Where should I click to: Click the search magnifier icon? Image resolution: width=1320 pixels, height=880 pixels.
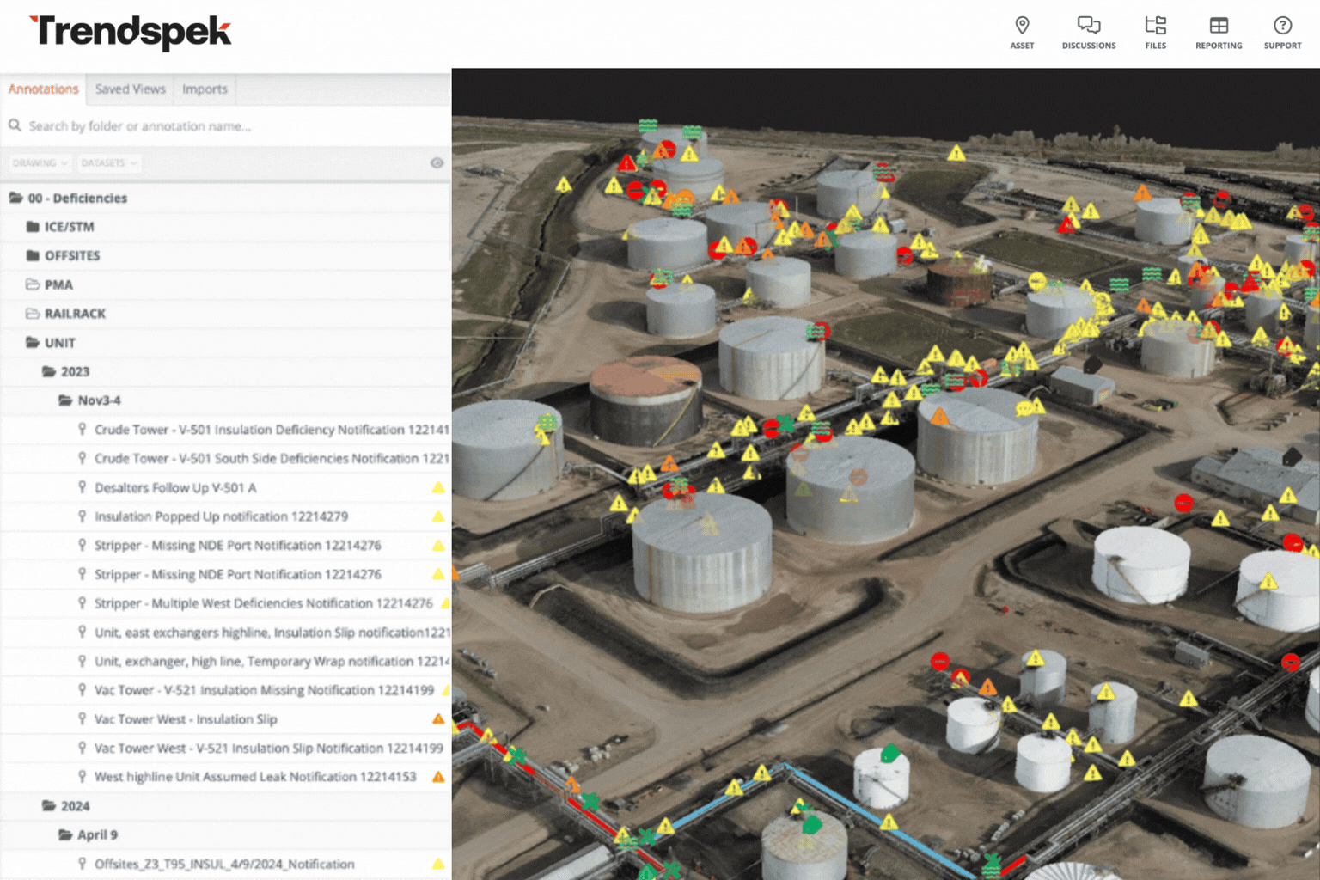coord(15,125)
